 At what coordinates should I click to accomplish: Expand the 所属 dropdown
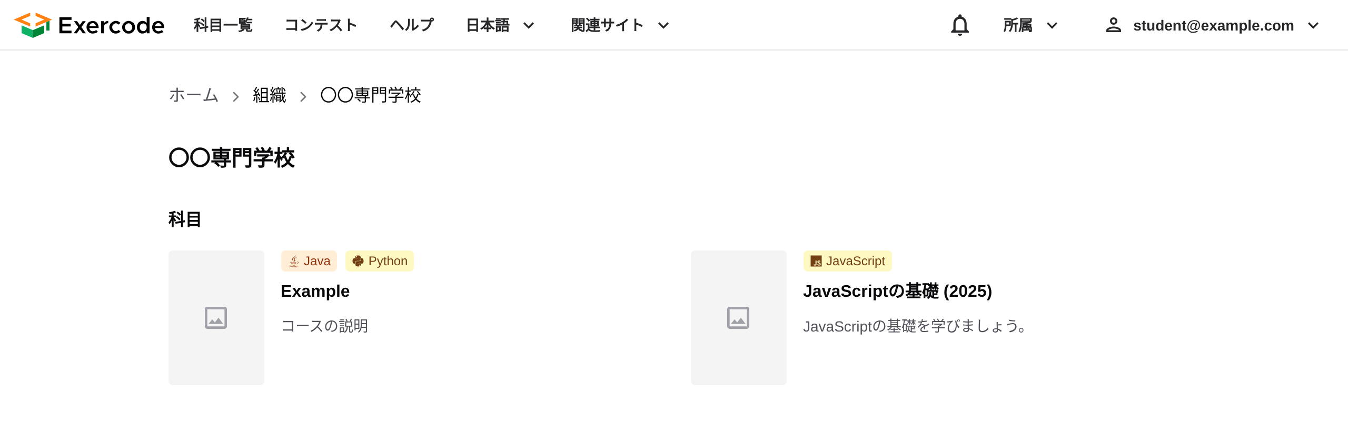pos(1030,25)
